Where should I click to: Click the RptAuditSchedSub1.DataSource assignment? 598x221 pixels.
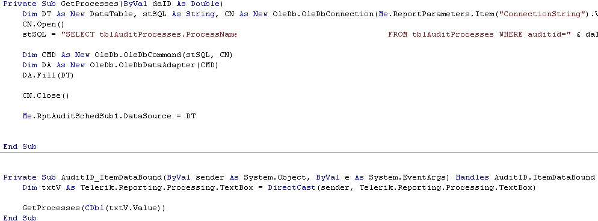point(109,116)
